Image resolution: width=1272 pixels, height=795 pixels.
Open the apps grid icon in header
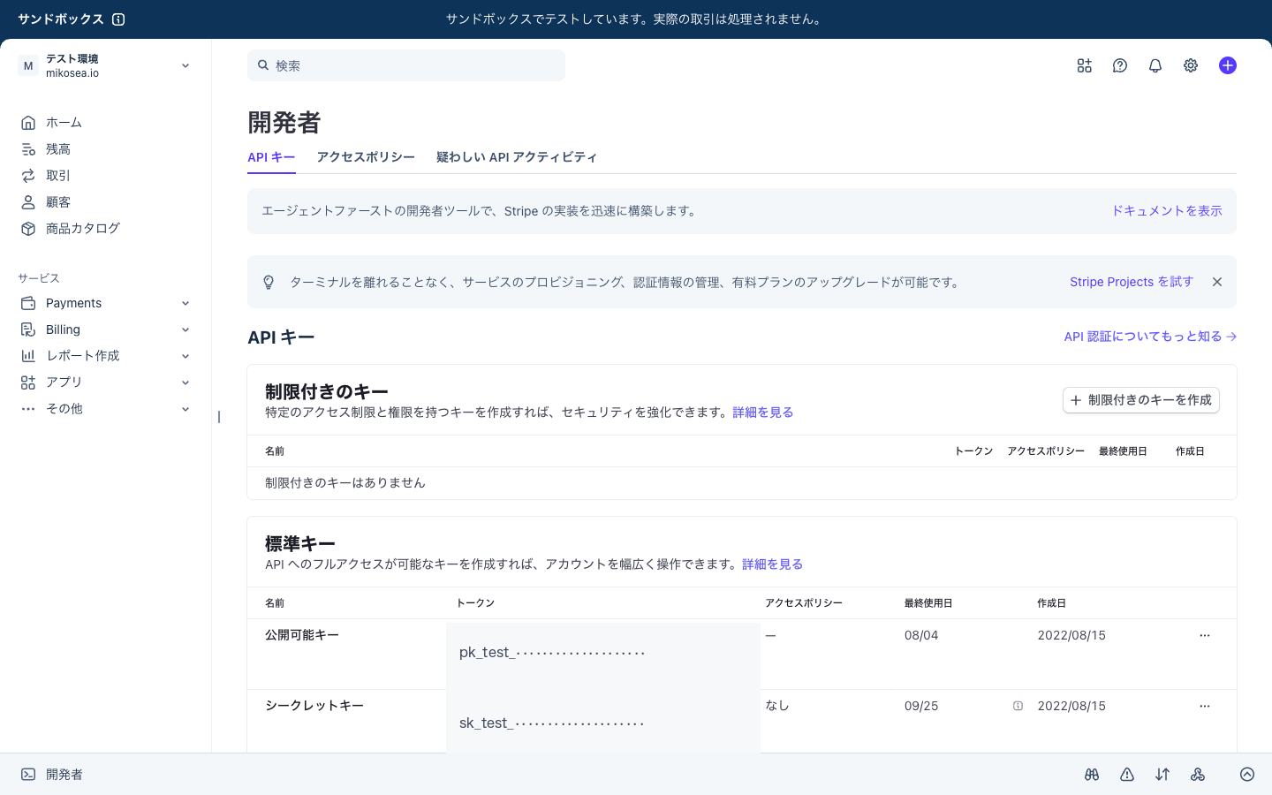pos(1085,65)
